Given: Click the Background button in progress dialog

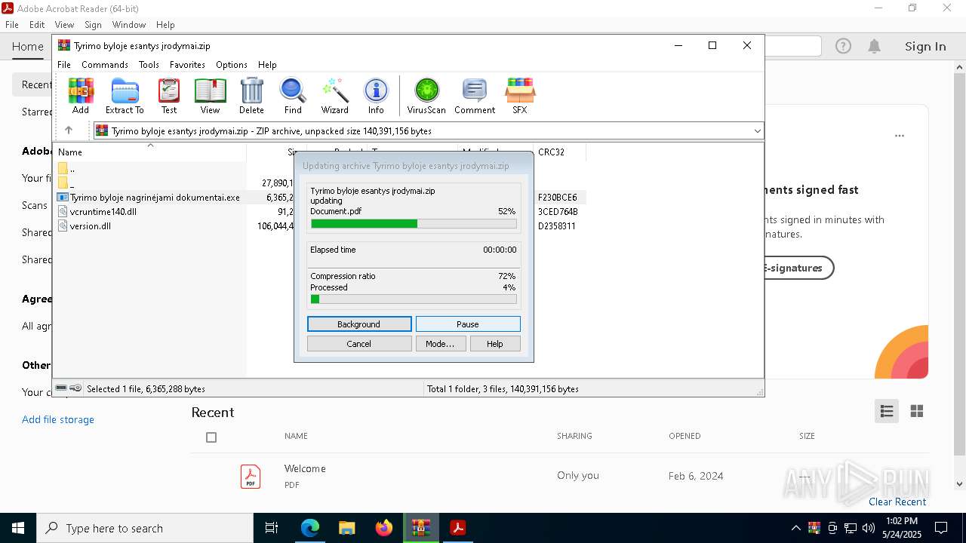Looking at the screenshot, I should (x=359, y=324).
